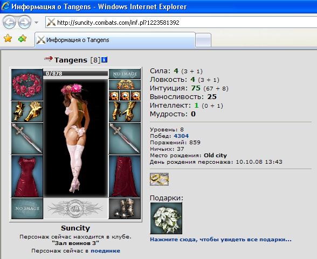Click the right-hand sword weapon slot
Screen dimensions: 317x259
click(125, 138)
